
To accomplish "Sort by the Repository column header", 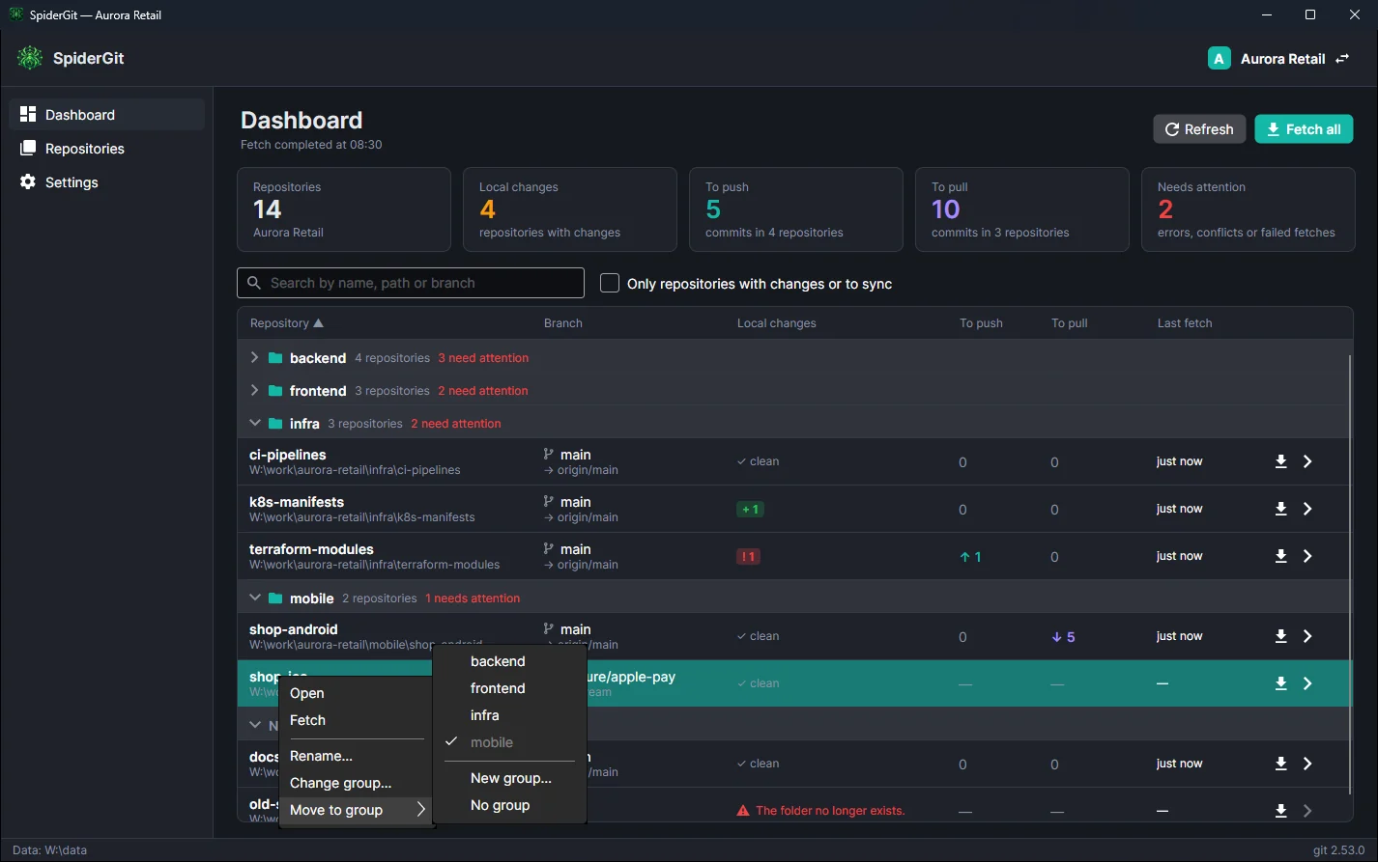I will [x=287, y=323].
